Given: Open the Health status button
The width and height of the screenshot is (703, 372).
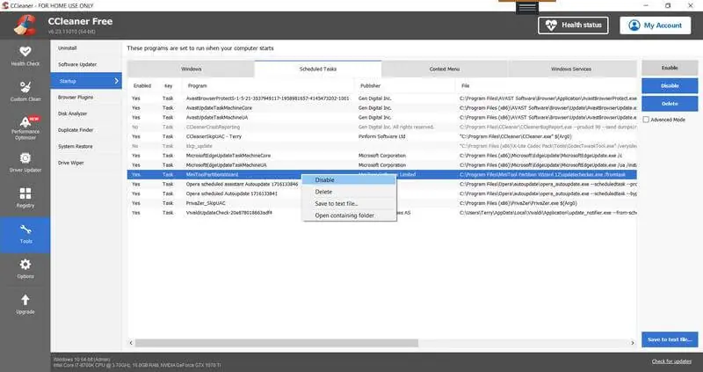Looking at the screenshot, I should 573,26.
